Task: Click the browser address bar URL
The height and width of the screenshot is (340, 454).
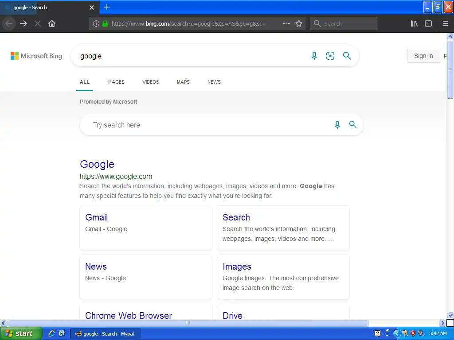Action: coord(188,24)
